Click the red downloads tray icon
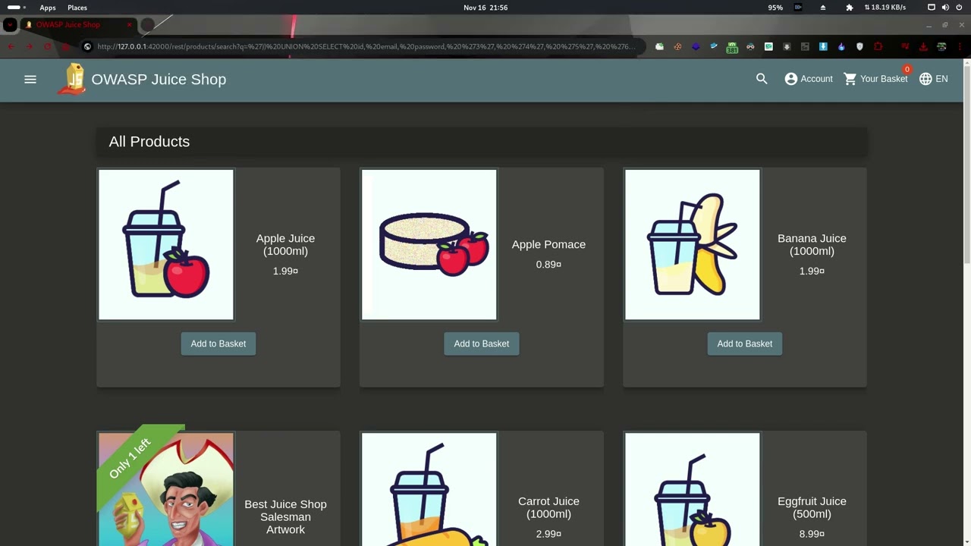The width and height of the screenshot is (971, 546). pyautogui.click(x=922, y=47)
